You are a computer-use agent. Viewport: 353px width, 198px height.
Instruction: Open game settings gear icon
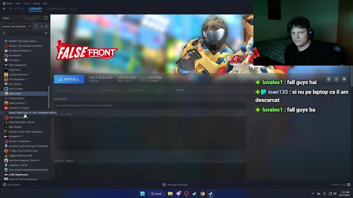[328, 79]
